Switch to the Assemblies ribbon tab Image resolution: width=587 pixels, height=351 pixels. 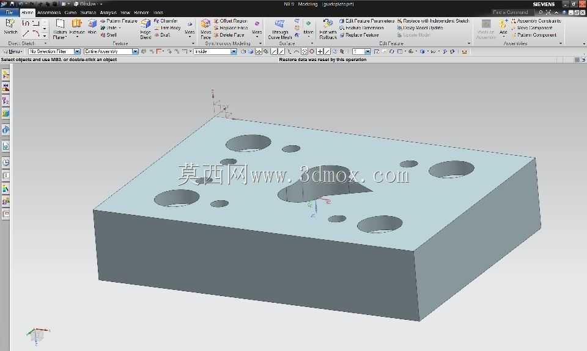tap(49, 12)
